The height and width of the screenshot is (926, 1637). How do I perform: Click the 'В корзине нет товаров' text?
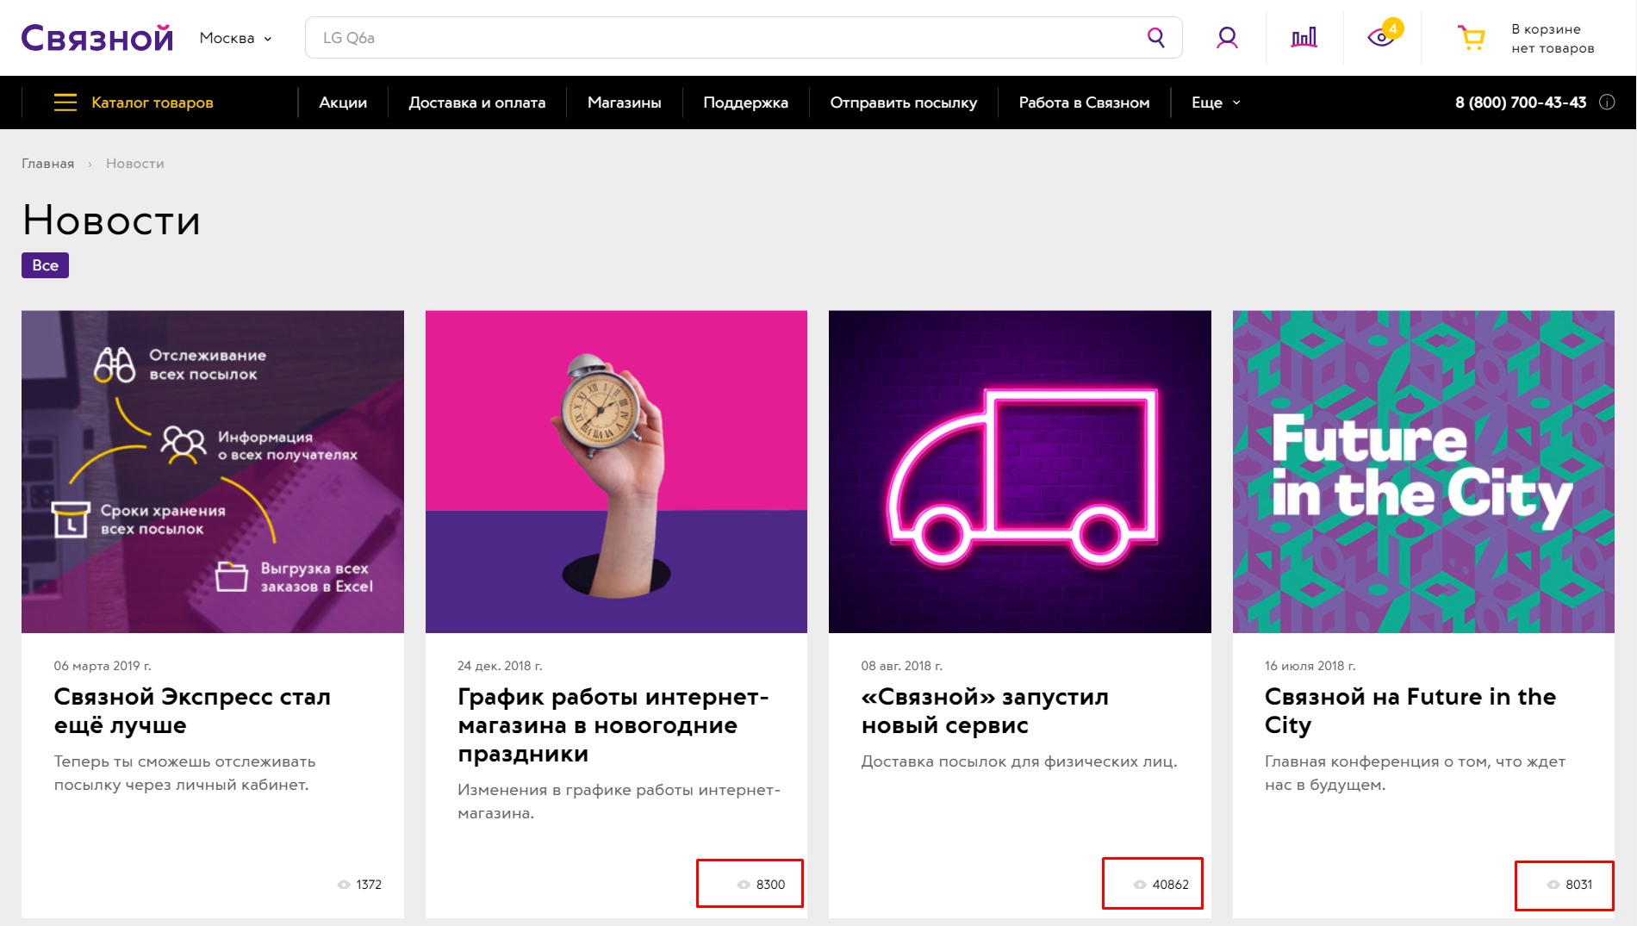pos(1553,39)
